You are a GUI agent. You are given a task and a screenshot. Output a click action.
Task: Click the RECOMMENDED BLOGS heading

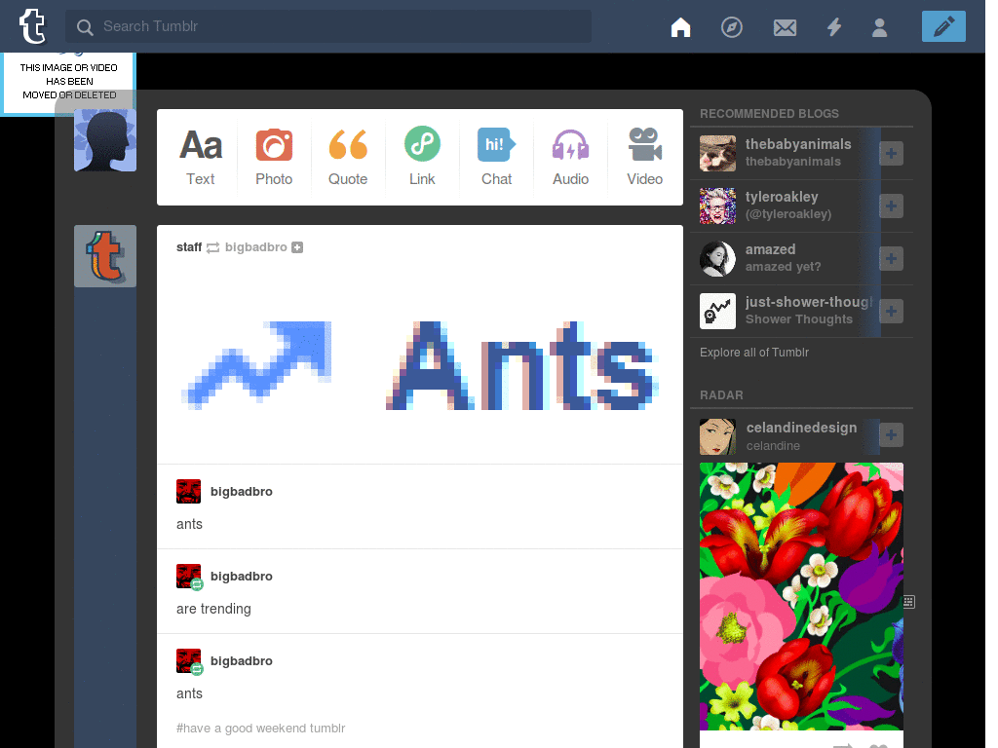pos(769,114)
